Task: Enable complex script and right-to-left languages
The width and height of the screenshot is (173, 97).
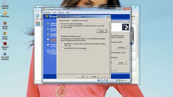Action: tap(62, 44)
